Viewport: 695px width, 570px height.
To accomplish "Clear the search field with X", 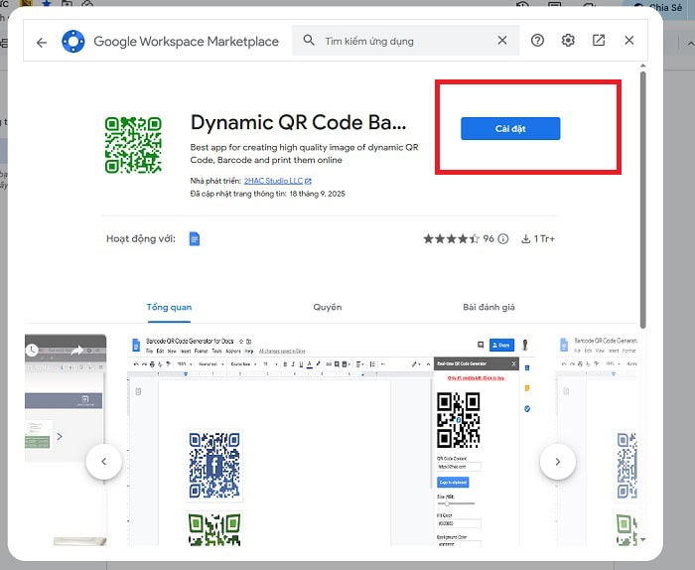I will (501, 41).
